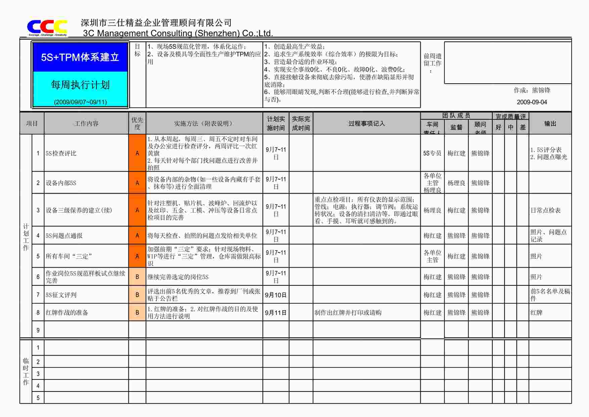This screenshot has width=589, height=417.
Task: Select the '设备内部5S' task cell
Action: pyautogui.click(x=86, y=183)
